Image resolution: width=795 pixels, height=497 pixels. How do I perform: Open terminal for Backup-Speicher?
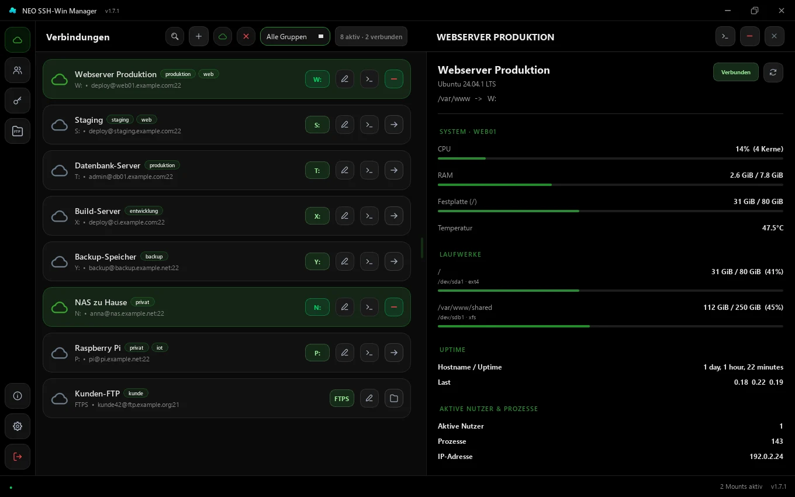point(369,261)
